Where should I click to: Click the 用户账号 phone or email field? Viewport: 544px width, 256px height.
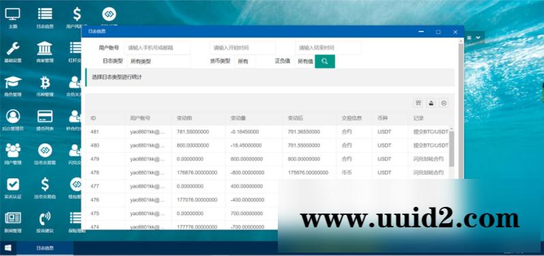click(157, 48)
